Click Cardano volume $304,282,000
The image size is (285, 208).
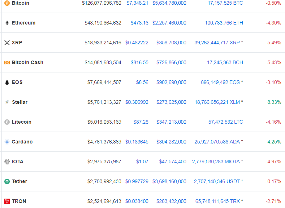click(172, 142)
